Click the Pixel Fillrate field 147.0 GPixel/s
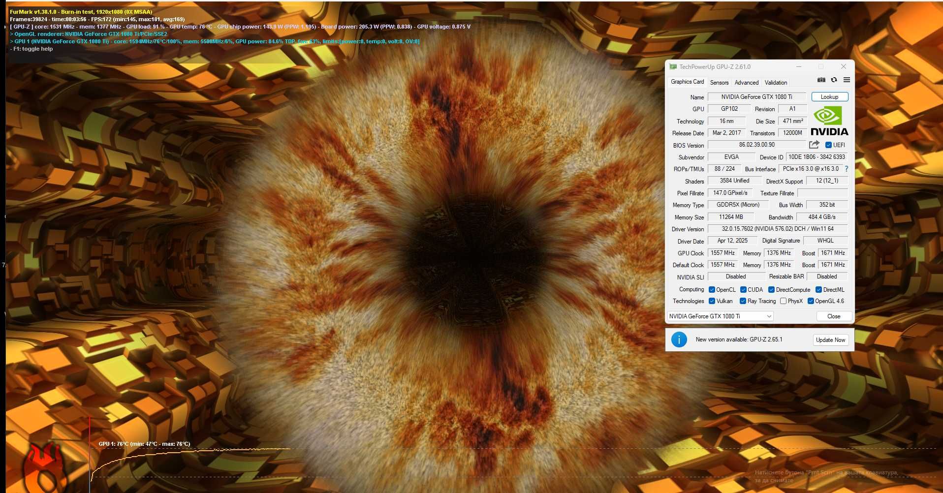Image resolution: width=943 pixels, height=493 pixels. click(x=730, y=193)
